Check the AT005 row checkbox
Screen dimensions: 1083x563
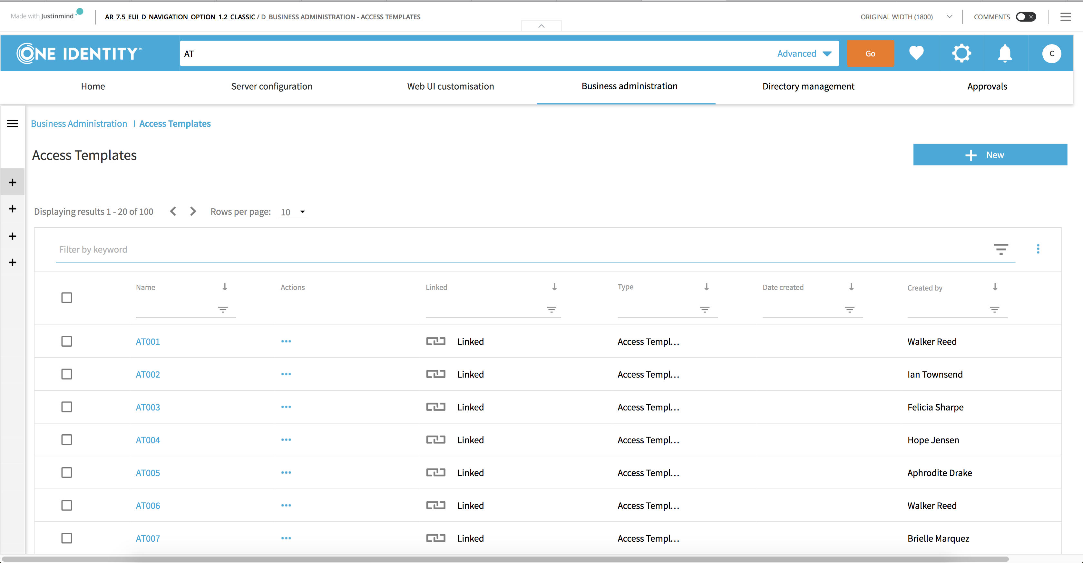click(66, 472)
